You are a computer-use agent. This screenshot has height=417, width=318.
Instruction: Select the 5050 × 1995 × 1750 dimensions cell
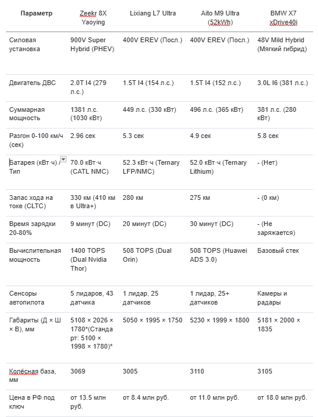pyautogui.click(x=153, y=320)
